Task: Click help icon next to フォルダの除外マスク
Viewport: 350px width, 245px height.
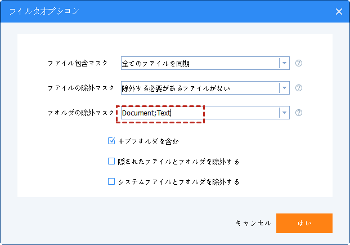Action: coord(299,113)
